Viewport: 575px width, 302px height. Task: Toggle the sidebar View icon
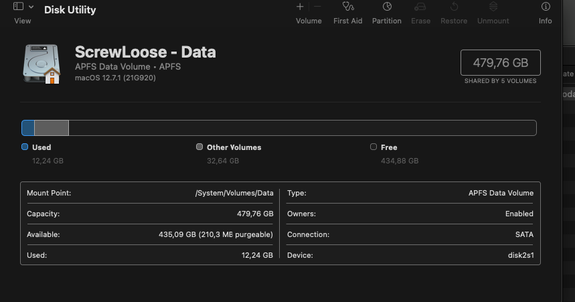(x=18, y=6)
